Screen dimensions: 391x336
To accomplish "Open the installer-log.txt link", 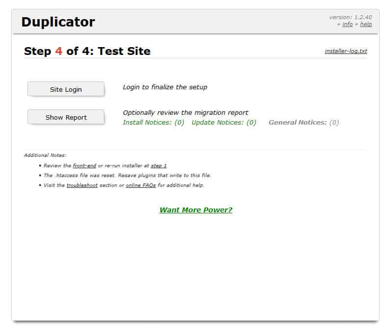I will click(345, 51).
